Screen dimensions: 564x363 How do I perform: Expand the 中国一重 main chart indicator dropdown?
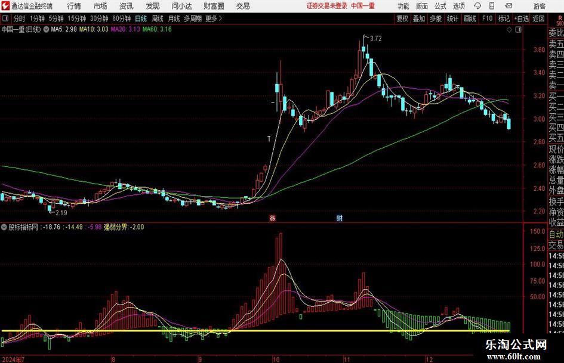[x=46, y=29]
